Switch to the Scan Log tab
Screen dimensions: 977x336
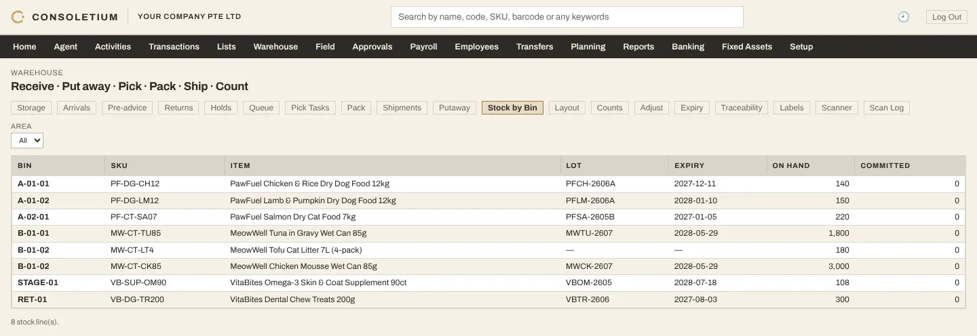[887, 108]
